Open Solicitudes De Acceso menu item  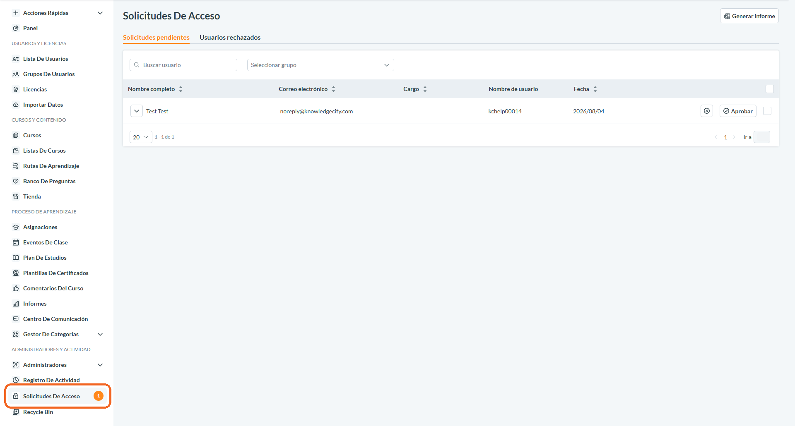(x=58, y=396)
